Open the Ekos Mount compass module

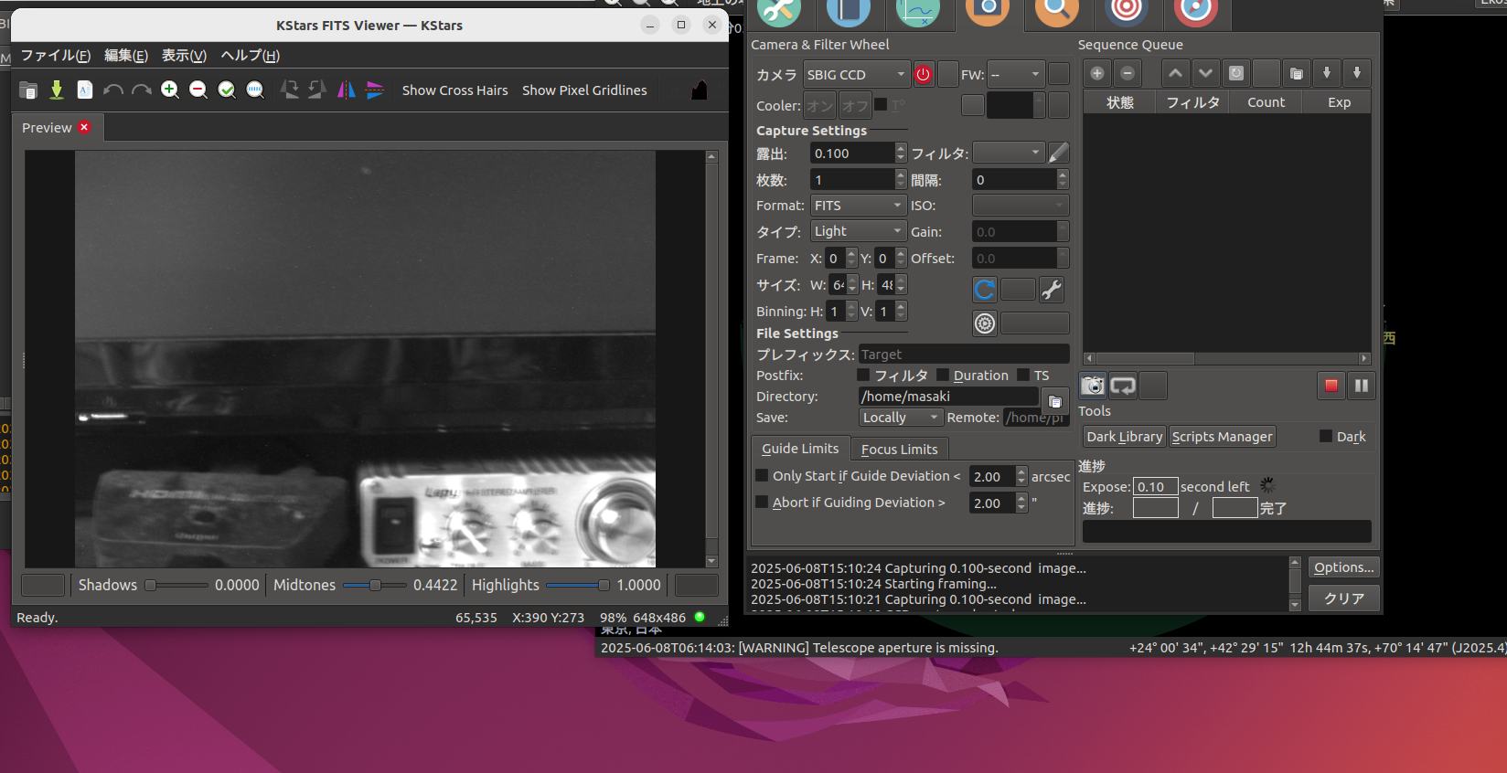pyautogui.click(x=1196, y=11)
